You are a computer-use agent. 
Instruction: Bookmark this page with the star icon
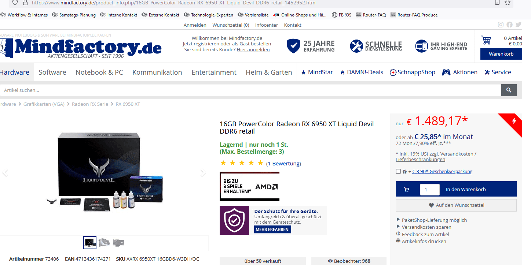point(508,3)
